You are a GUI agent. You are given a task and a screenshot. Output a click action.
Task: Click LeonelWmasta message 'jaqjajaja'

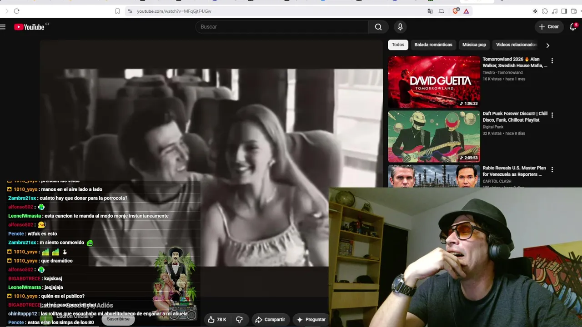pyautogui.click(x=54, y=287)
